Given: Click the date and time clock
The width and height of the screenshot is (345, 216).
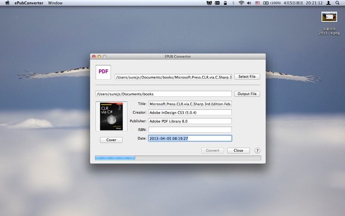Looking at the screenshot, I should [x=303, y=3].
